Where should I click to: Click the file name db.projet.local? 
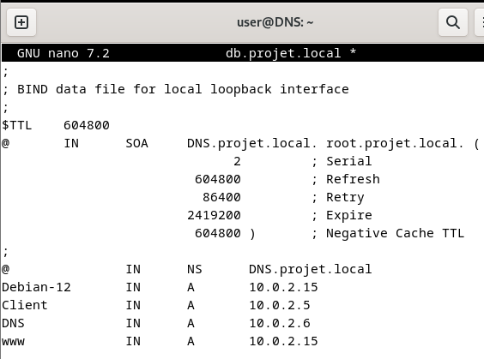283,53
